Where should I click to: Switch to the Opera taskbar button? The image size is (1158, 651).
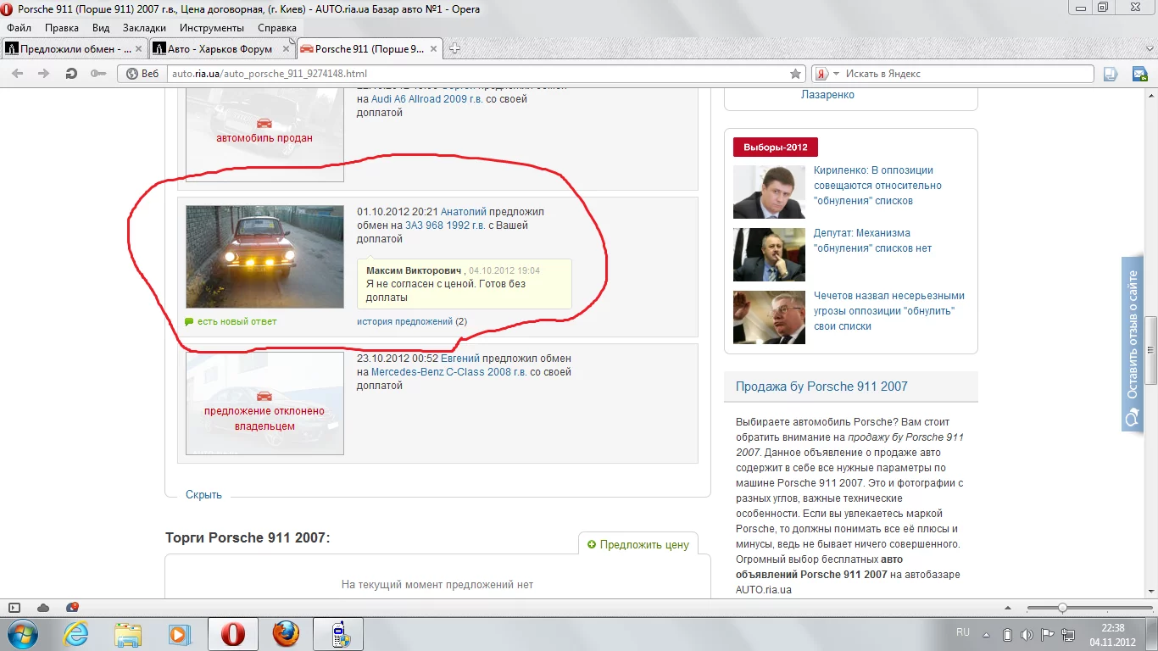(232, 634)
